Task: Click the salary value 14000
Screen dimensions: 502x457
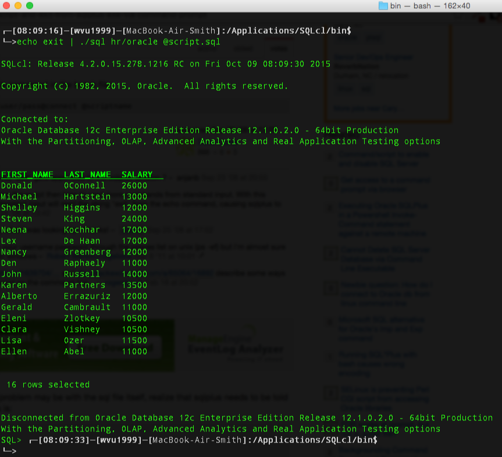Action: pyautogui.click(x=134, y=274)
